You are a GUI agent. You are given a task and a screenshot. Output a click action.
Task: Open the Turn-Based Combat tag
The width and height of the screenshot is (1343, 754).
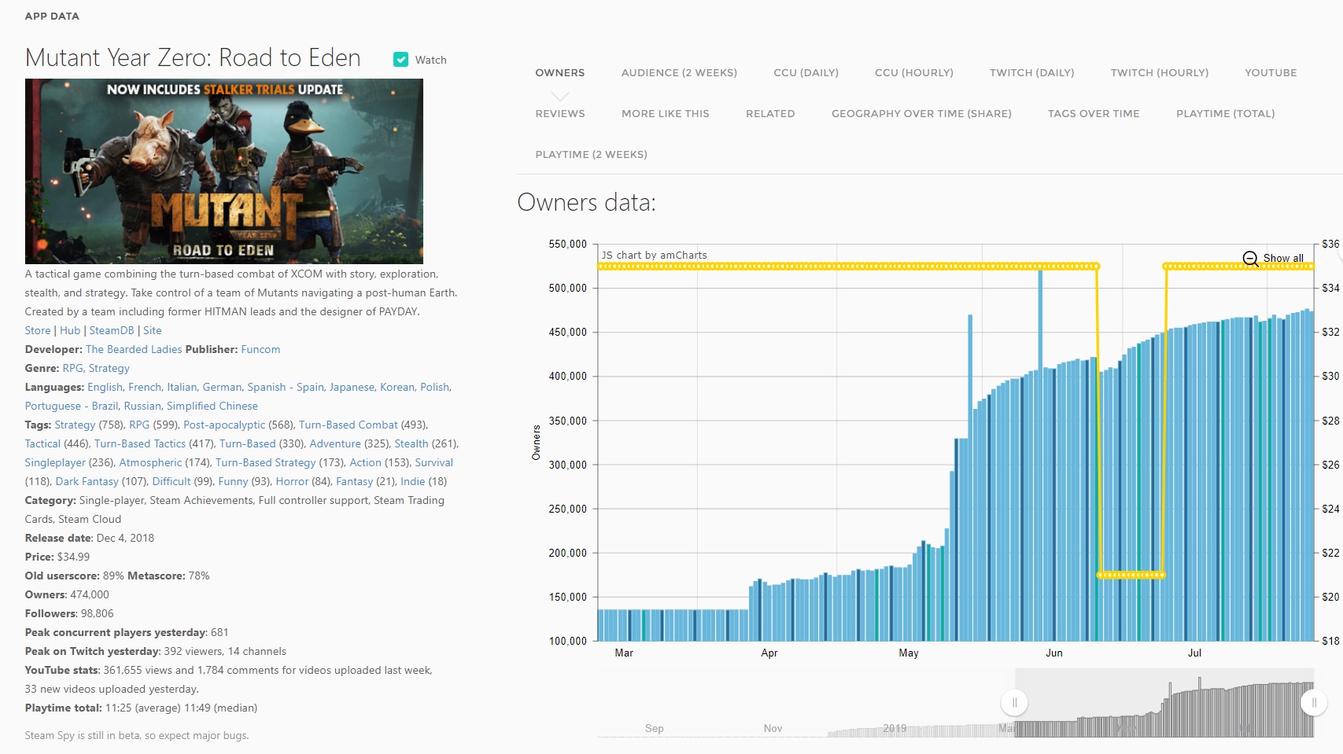click(349, 425)
